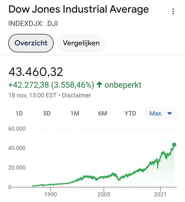Show the 6M chart period
The width and height of the screenshot is (185, 202).
click(103, 113)
